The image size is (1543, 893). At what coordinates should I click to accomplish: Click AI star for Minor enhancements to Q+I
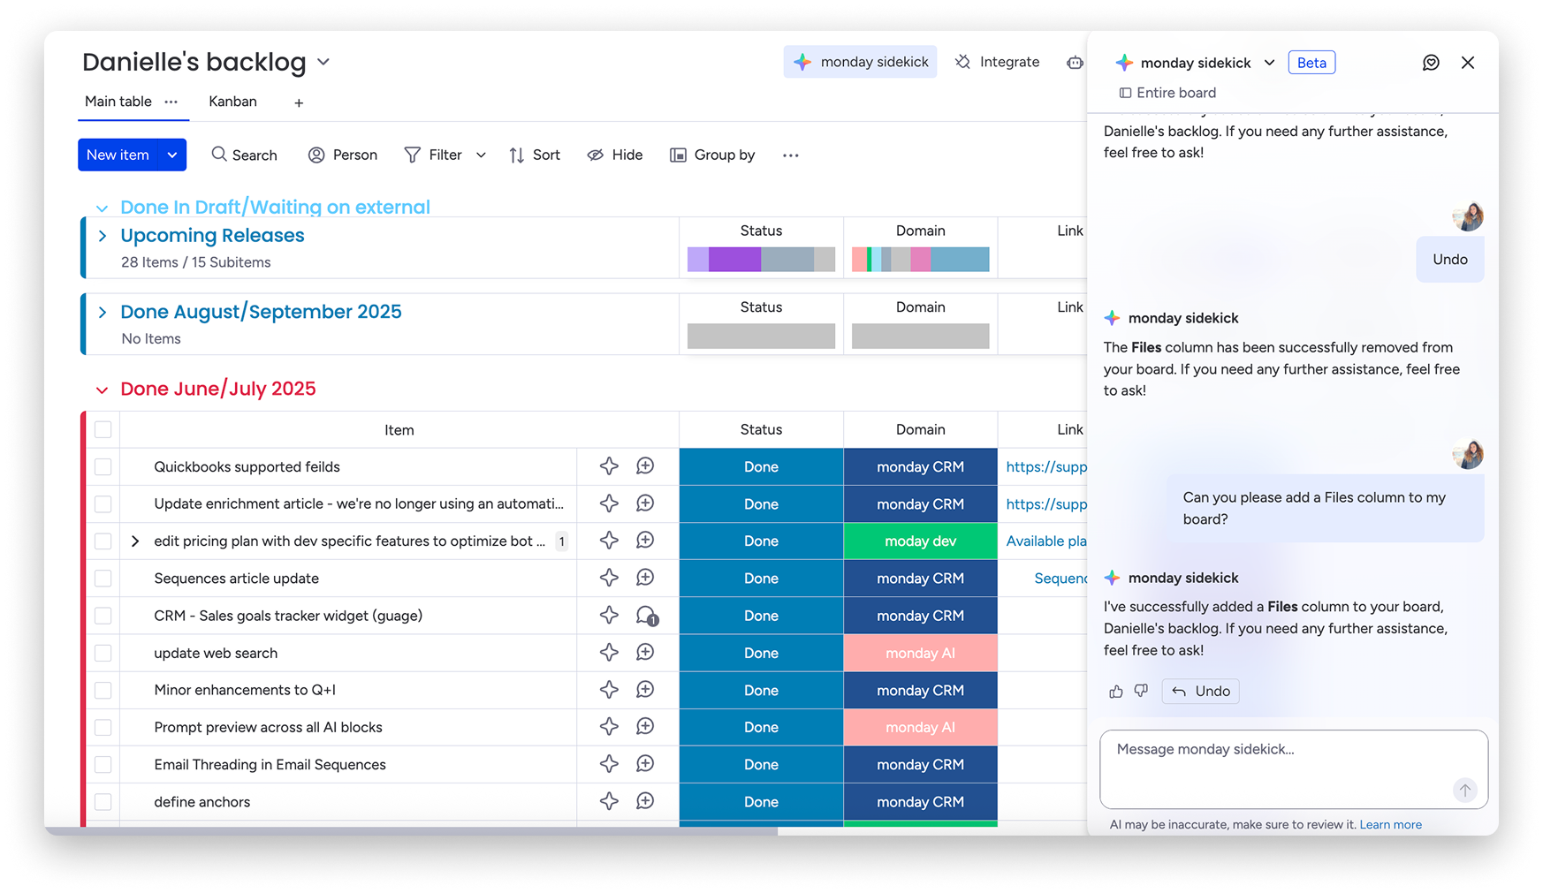coord(609,690)
